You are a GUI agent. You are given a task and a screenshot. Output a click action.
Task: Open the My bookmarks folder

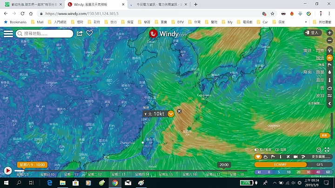click(x=228, y=22)
